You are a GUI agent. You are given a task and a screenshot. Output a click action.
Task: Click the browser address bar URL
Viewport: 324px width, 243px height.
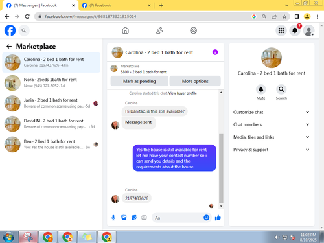coord(91,16)
